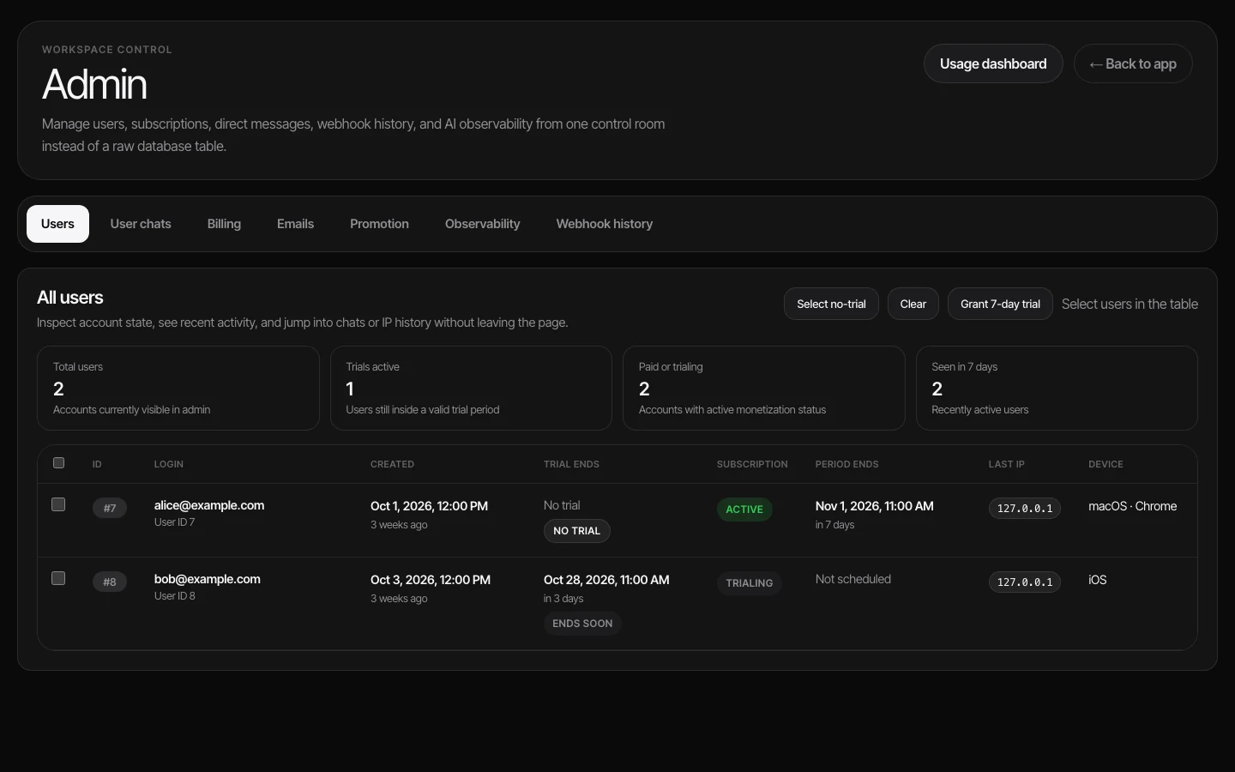Click the Nov 1, 2026 period end date
The image size is (1235, 772).
(875, 506)
